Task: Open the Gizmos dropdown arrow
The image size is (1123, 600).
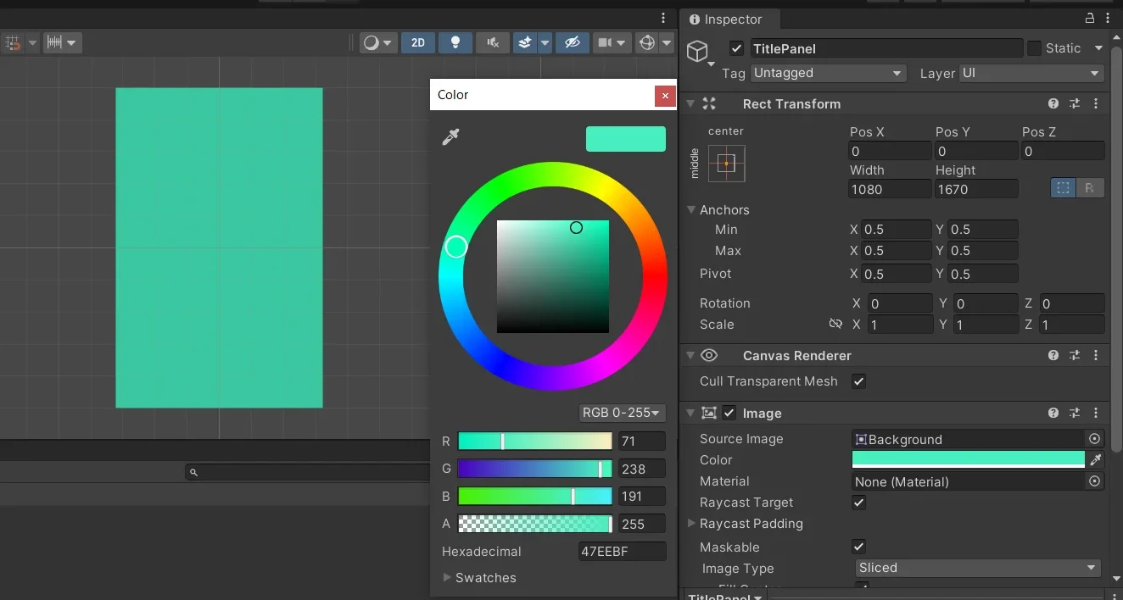Action: tap(667, 42)
